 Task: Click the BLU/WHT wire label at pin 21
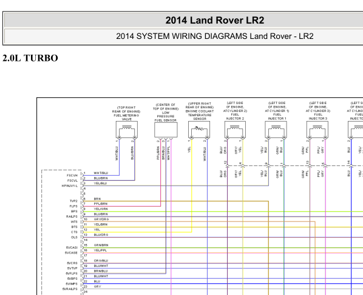coord(101,276)
